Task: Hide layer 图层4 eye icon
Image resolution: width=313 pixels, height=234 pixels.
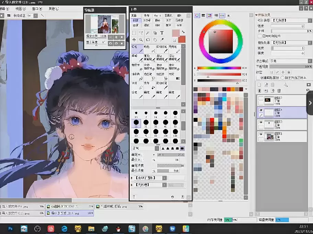Action: pos(261,110)
